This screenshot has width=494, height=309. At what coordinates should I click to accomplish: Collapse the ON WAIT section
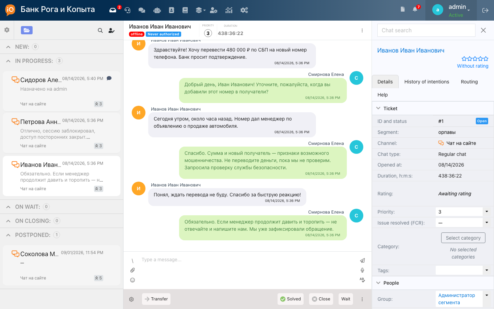[8, 207]
